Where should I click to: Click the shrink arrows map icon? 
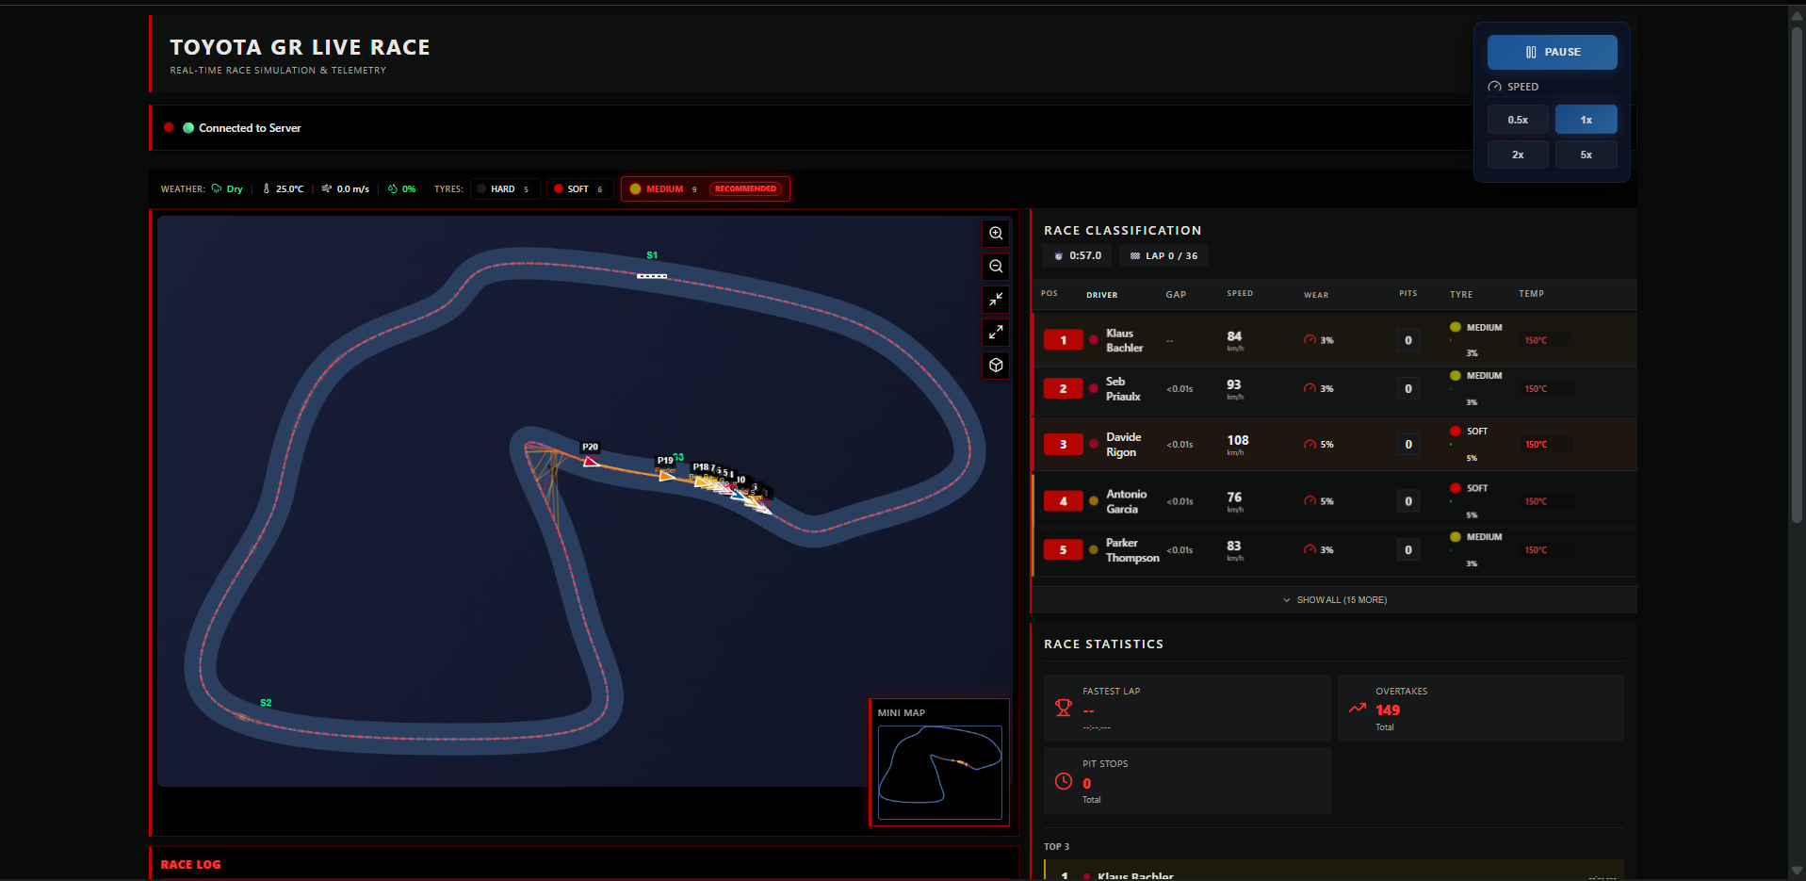[996, 300]
